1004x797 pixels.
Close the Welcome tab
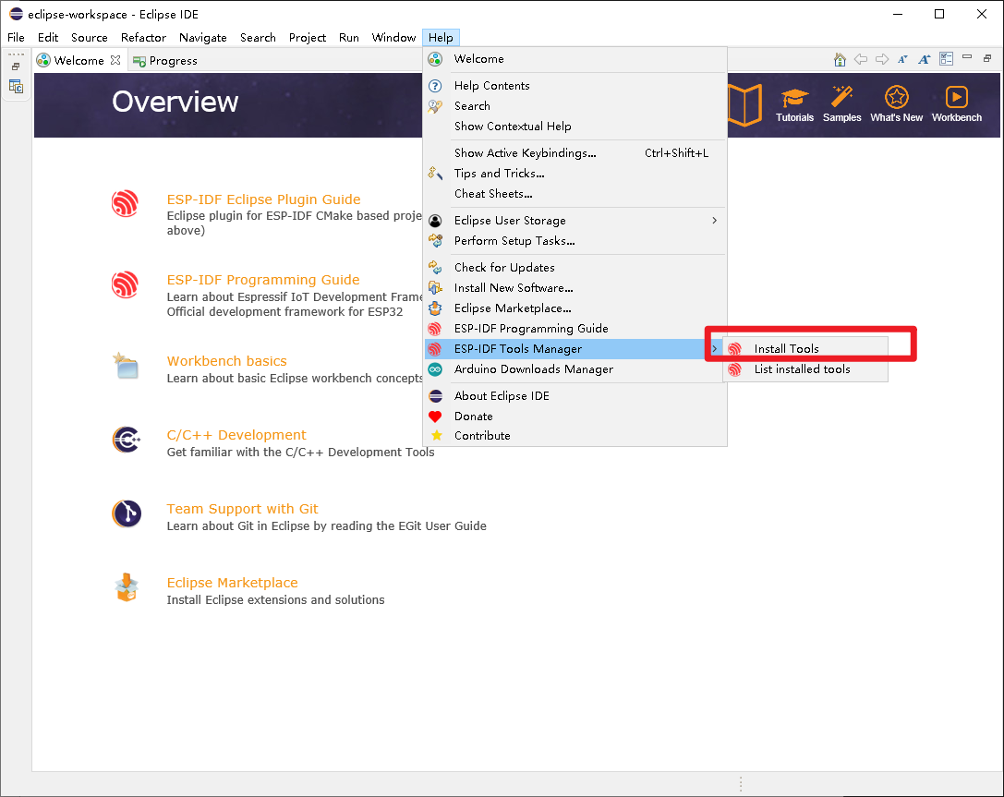[115, 59]
